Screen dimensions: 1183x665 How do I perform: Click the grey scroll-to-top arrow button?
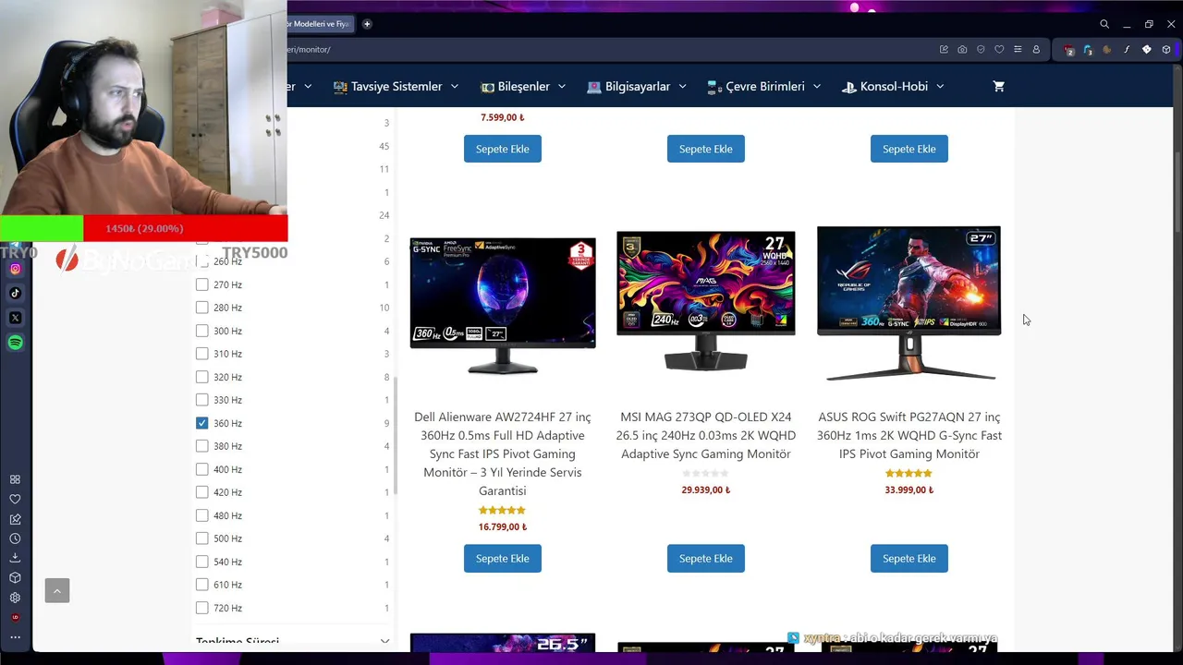[57, 590]
